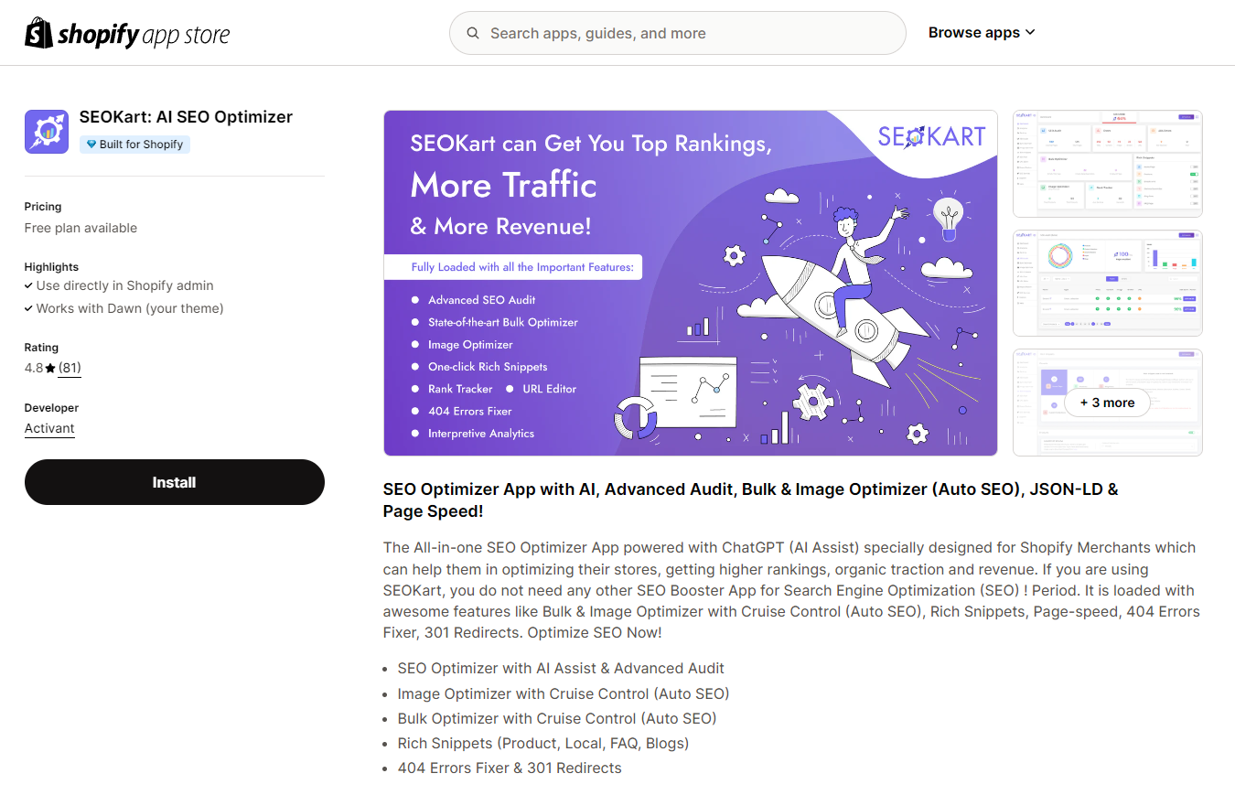The image size is (1235, 795).
Task: Click the Bulk Optimizer with Cruise Control bullet
Action: pyautogui.click(x=557, y=718)
